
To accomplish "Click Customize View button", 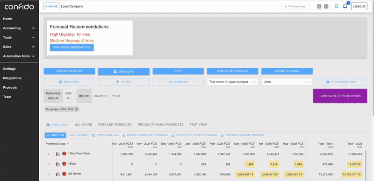I will click(x=341, y=82).
